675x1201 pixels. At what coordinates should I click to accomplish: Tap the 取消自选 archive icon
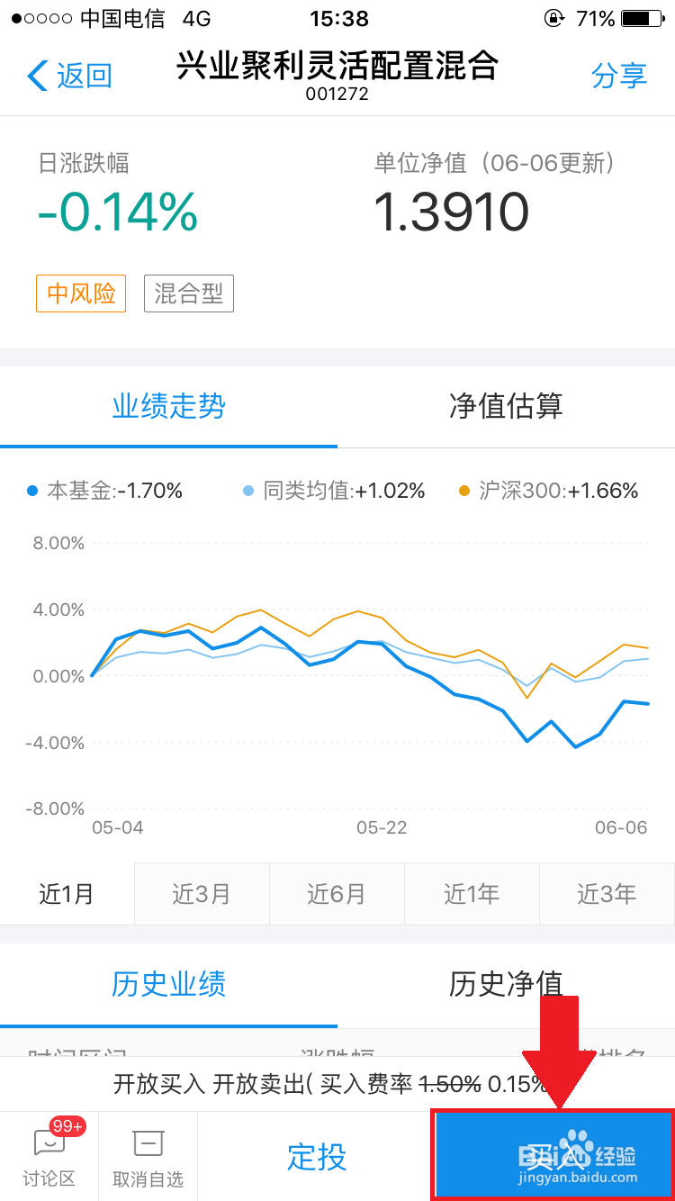coord(148,1144)
